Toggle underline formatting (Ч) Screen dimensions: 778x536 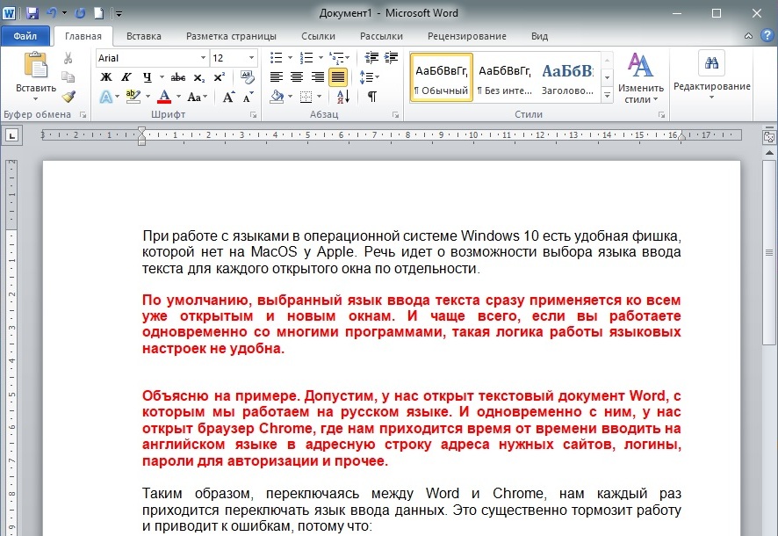tap(147, 77)
